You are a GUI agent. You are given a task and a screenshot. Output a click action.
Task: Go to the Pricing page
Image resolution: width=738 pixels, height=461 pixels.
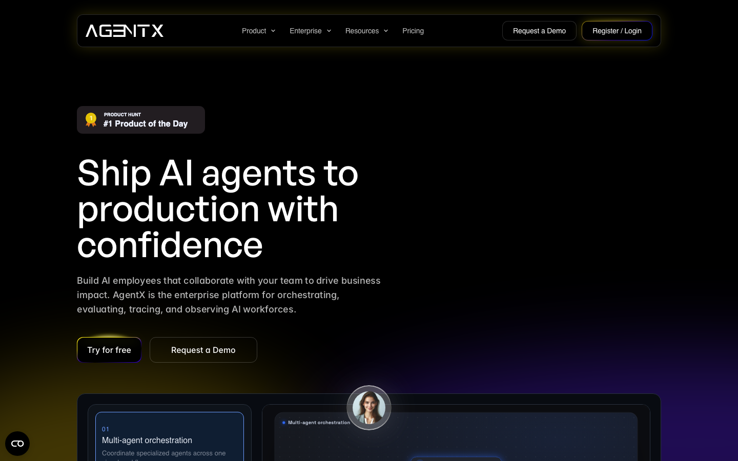(413, 31)
